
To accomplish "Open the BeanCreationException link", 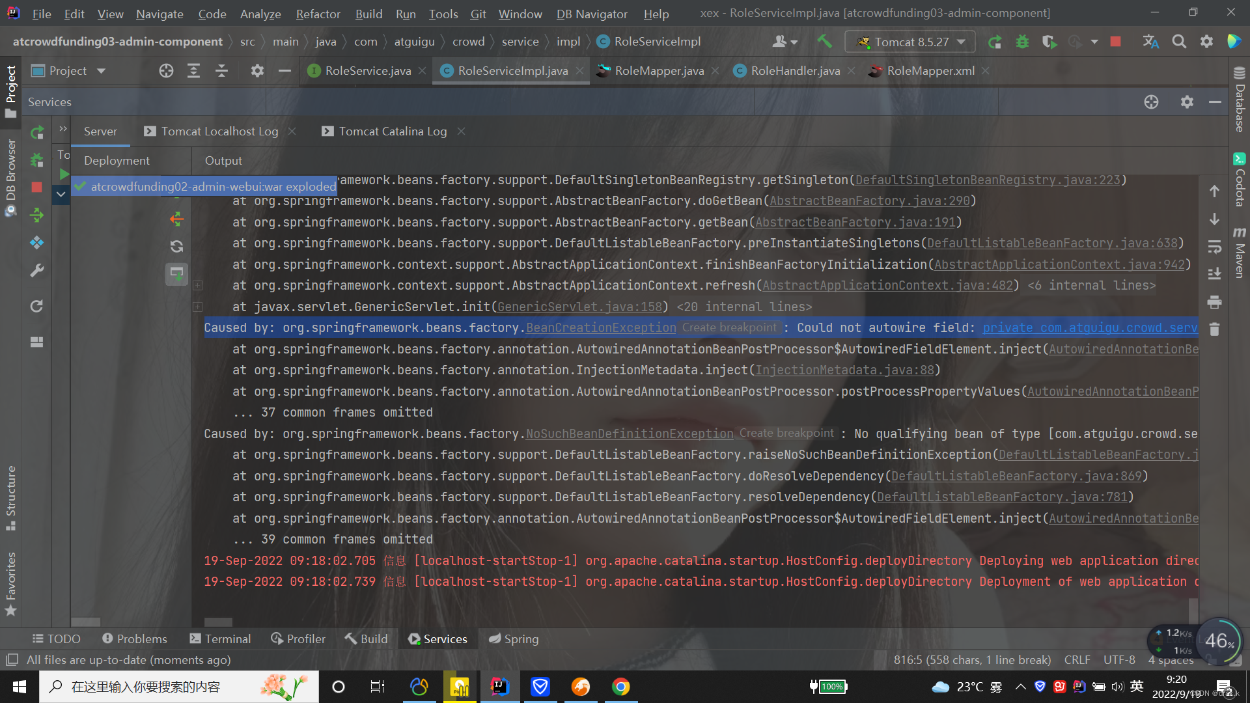I will [x=600, y=328].
